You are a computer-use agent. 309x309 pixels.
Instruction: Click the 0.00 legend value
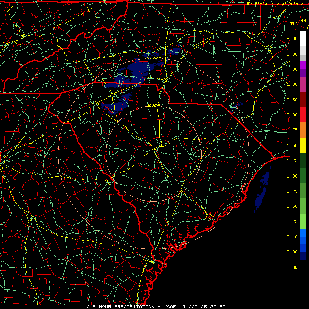tap(292, 252)
